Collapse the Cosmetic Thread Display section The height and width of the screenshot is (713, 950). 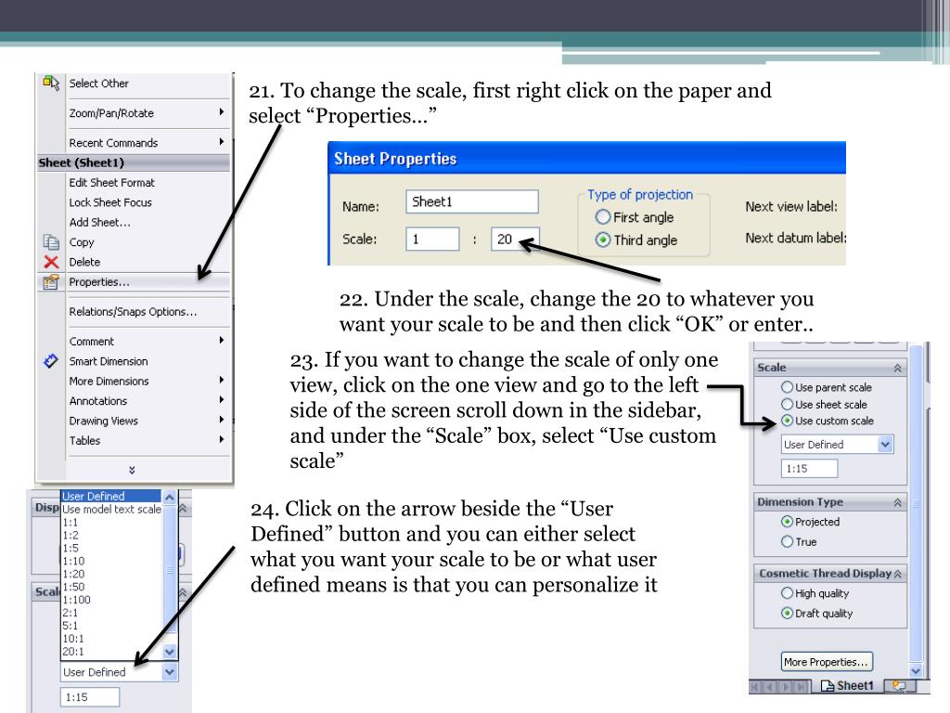[x=898, y=574]
